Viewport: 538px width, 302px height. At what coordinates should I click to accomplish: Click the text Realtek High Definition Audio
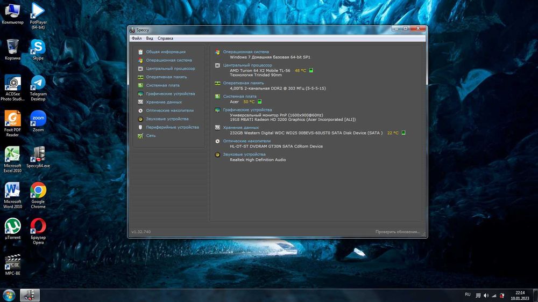(x=258, y=160)
